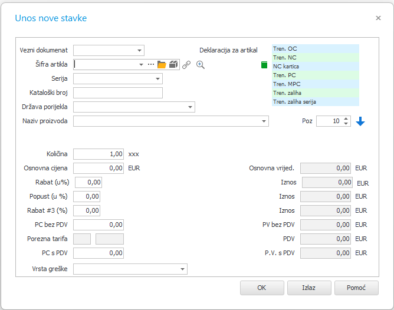Image resolution: width=394 pixels, height=310 pixels.
Task: Click the second Porezna tarifa box
Action: coord(110,239)
